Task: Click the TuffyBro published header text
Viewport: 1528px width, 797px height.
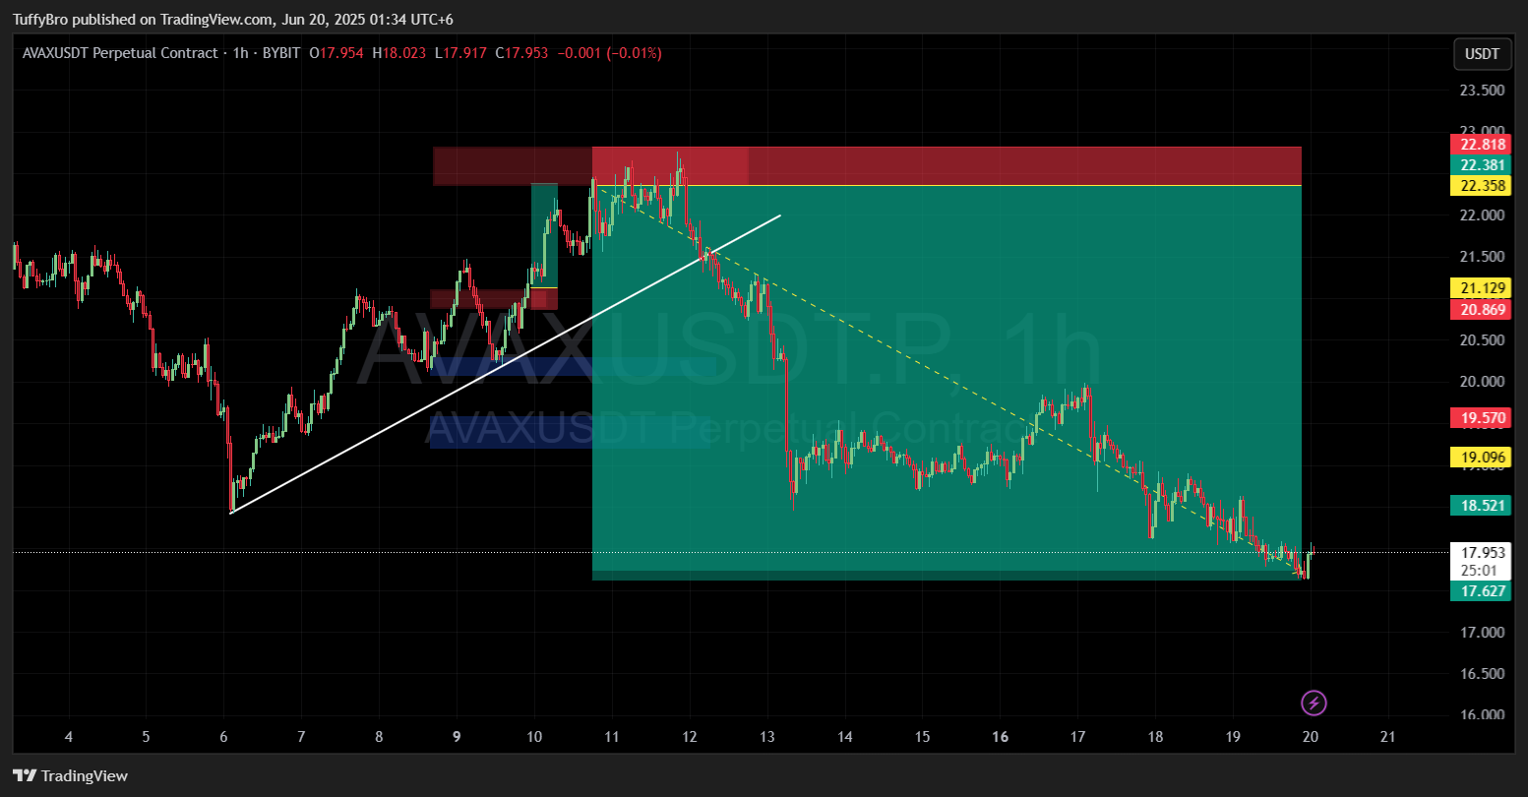Action: 233,19
